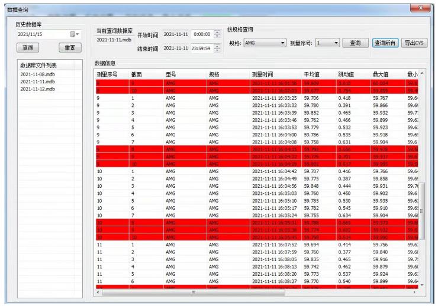Choose 2021-11-12.mdb database file
Image resolution: width=438 pixels, height=306 pixels.
pyautogui.click(x=38, y=89)
